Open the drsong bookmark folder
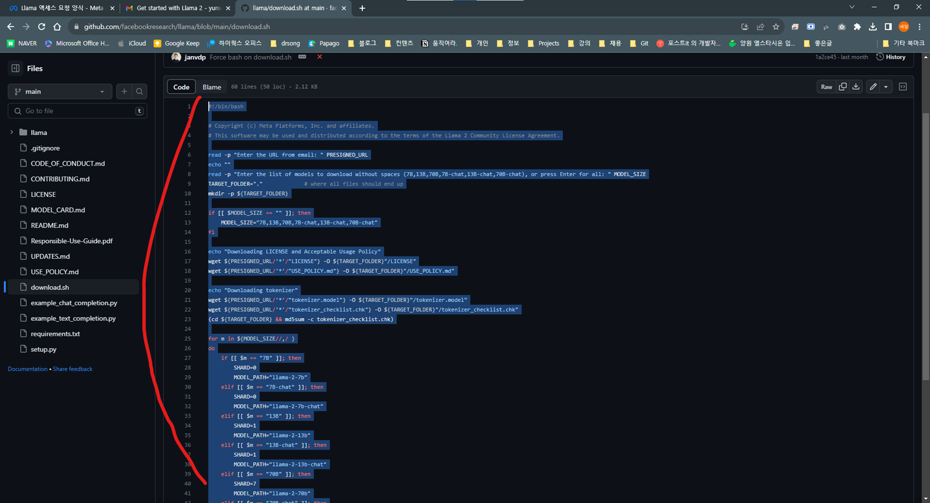The width and height of the screenshot is (930, 503). (285, 43)
